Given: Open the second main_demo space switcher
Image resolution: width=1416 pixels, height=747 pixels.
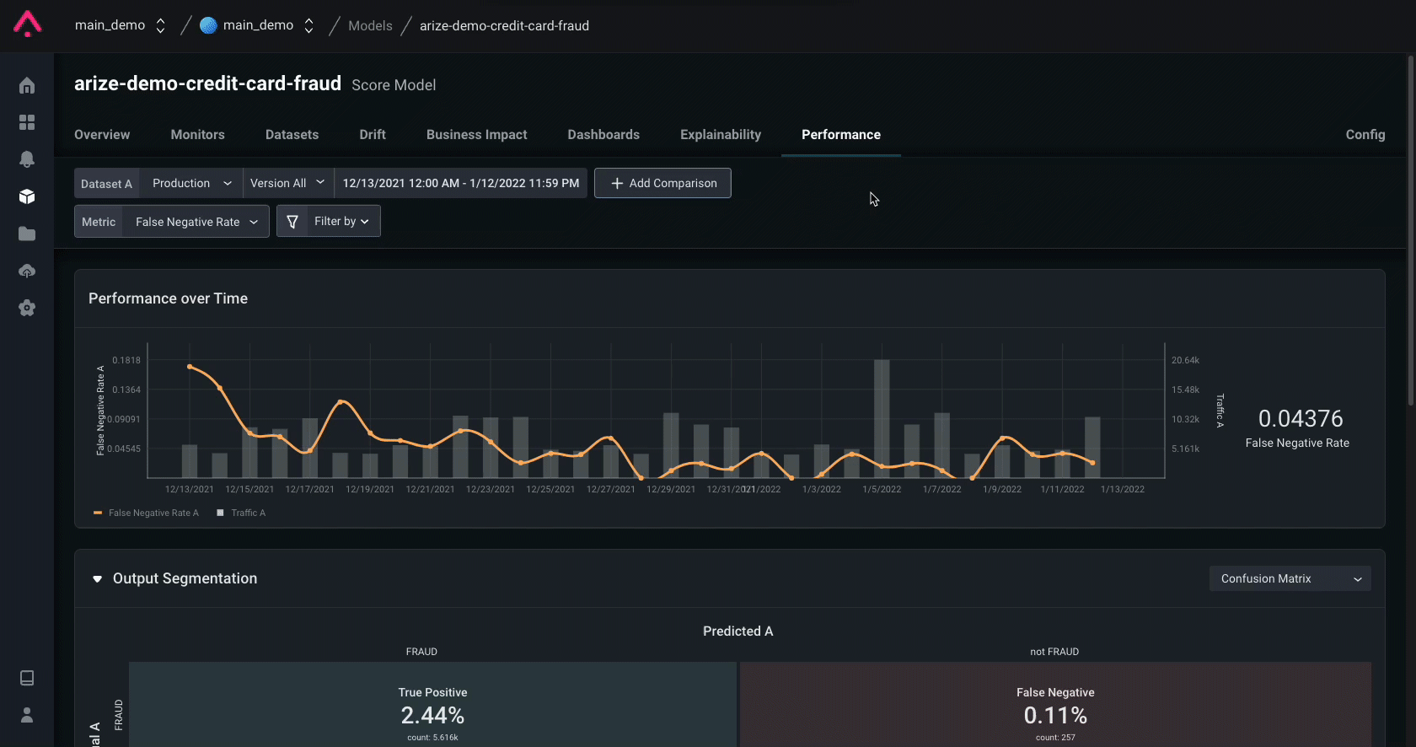Looking at the screenshot, I should (x=257, y=25).
